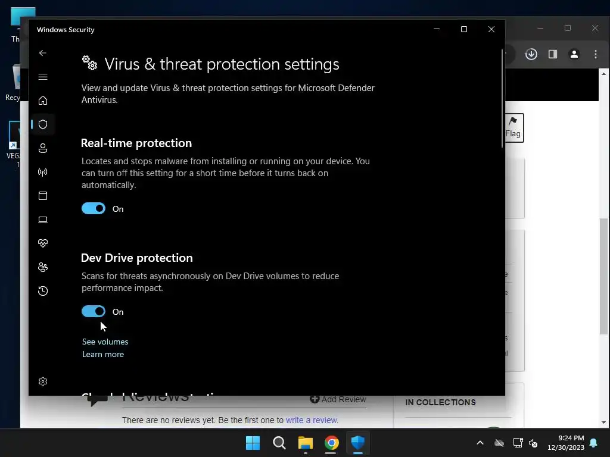This screenshot has width=610, height=457.
Task: Open the Windows Start button
Action: (253, 443)
